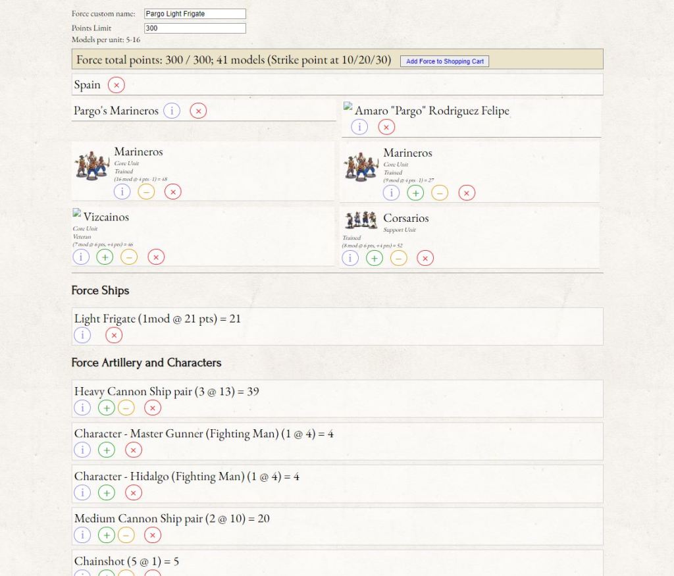
Task: Click Add Force to Shopping Cart
Action: [x=443, y=61]
